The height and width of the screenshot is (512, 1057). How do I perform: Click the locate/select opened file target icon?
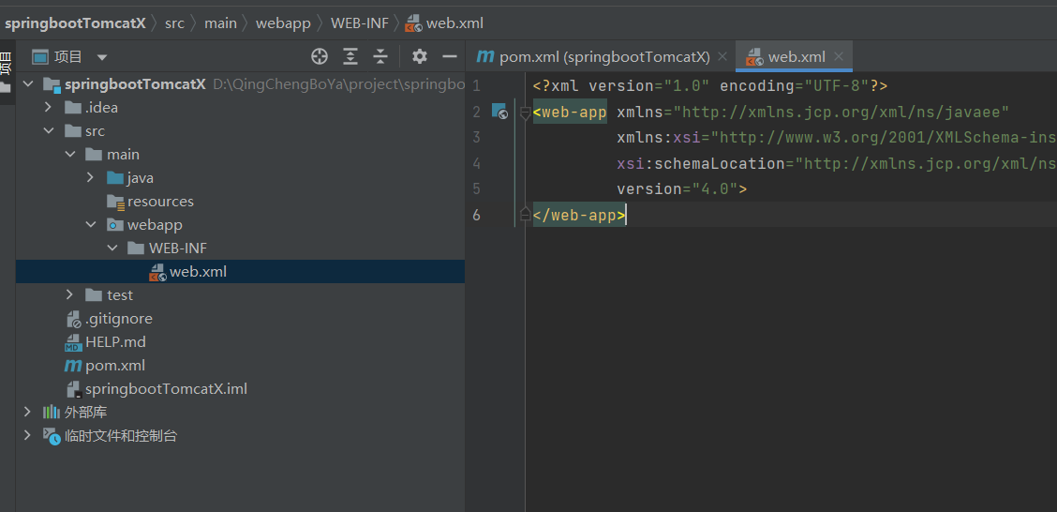[x=320, y=56]
